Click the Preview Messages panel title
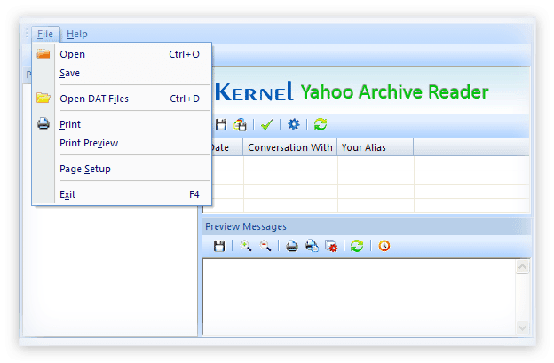 (x=246, y=226)
